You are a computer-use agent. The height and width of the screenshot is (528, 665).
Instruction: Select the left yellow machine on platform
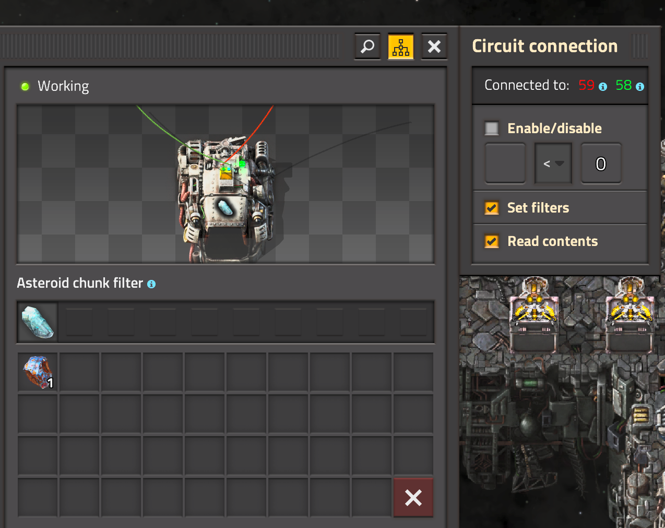tap(533, 308)
